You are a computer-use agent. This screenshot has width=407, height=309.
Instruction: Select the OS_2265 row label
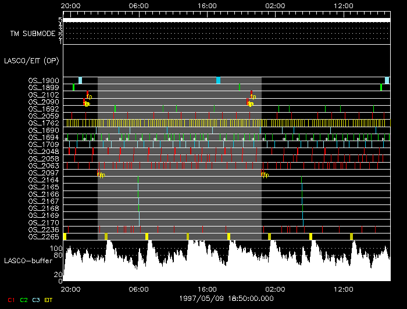pos(44,236)
